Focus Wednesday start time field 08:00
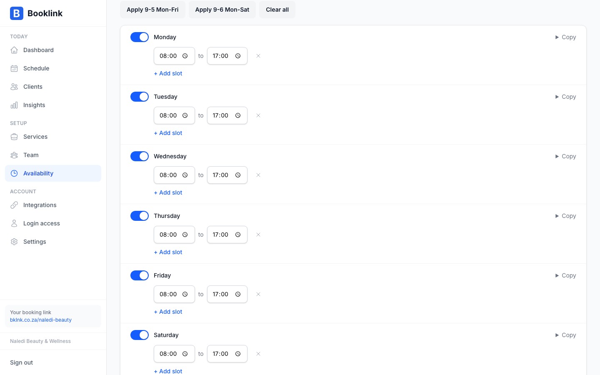The image size is (600, 375). click(174, 175)
